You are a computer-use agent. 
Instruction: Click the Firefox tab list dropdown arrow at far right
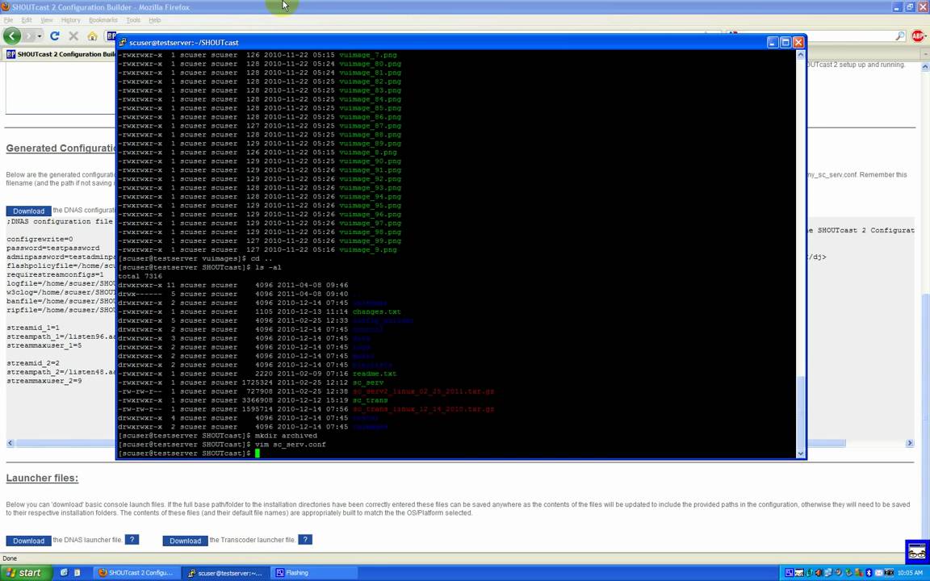[x=926, y=54]
